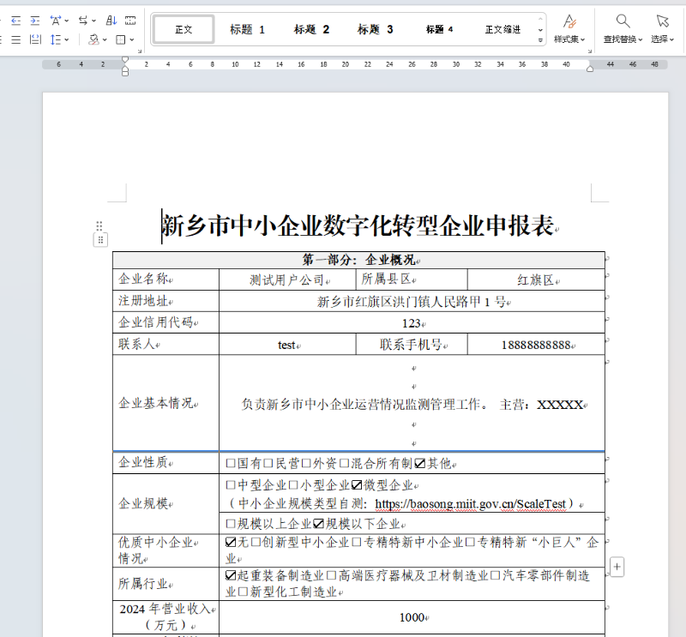Apply the 正文缩进 style

coord(502,29)
